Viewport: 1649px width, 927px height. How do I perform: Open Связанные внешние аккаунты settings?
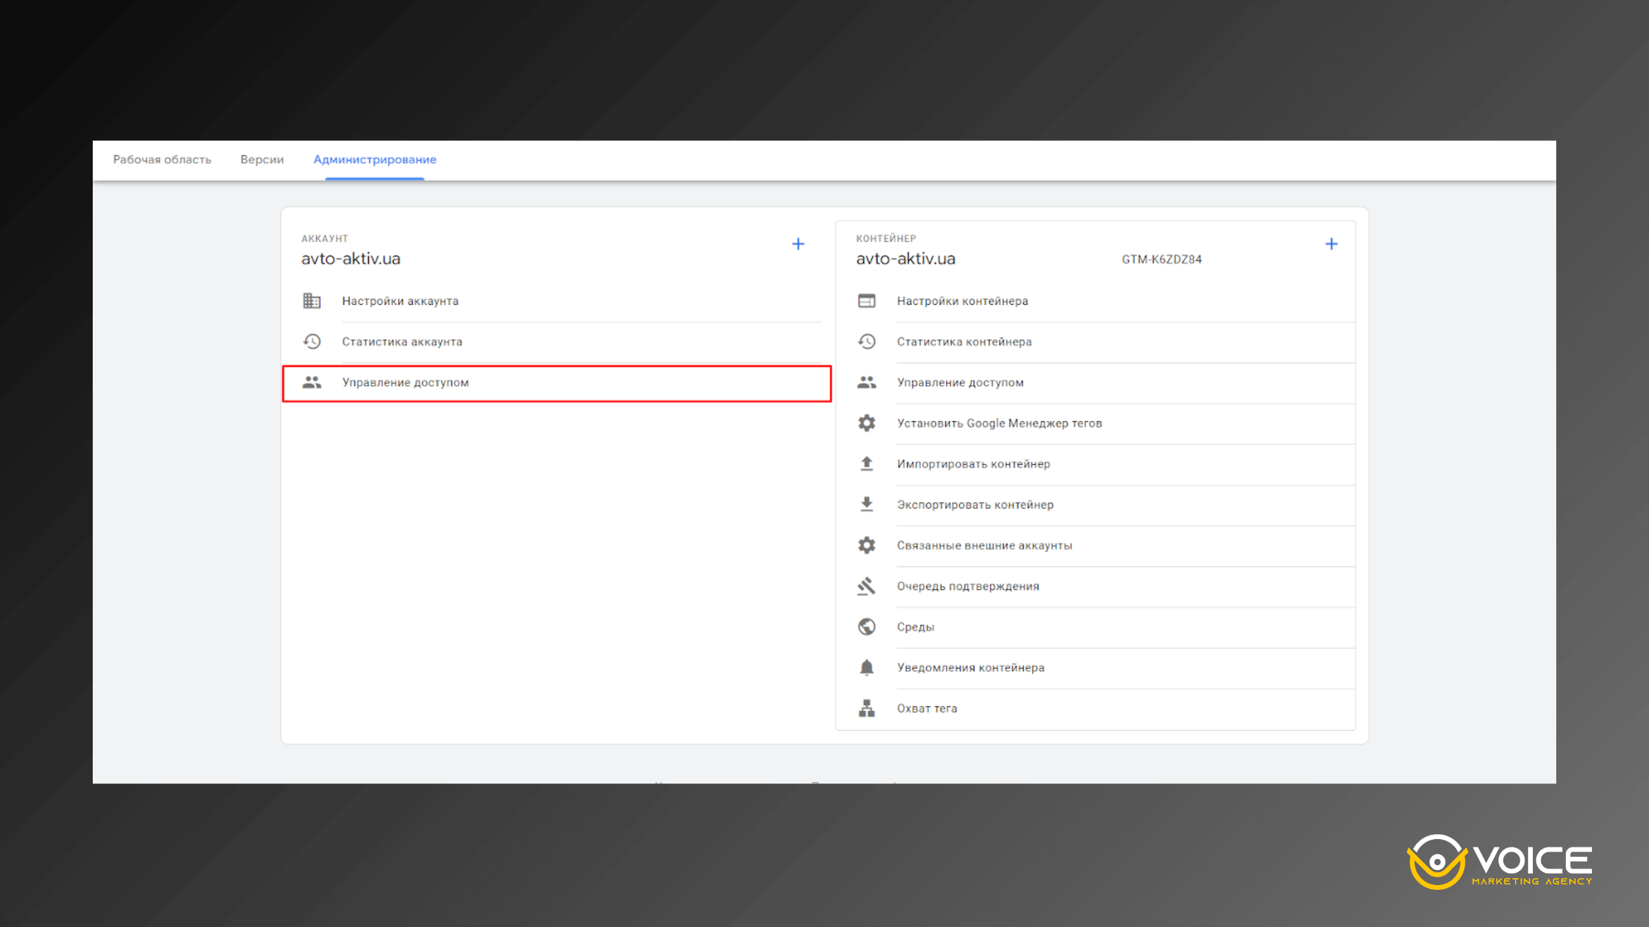pos(984,545)
